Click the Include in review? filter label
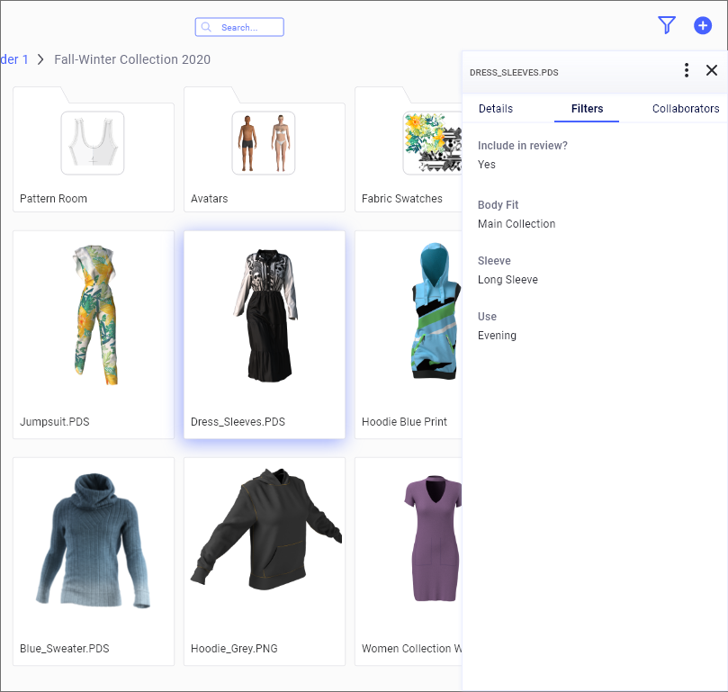Screen dimensions: 728x692 pyautogui.click(x=522, y=146)
